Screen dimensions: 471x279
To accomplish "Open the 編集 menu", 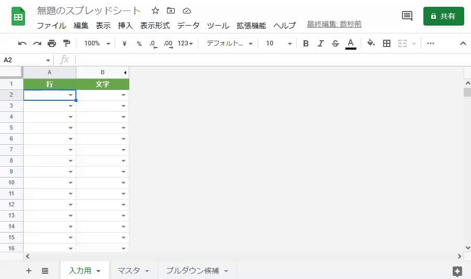I will (81, 26).
